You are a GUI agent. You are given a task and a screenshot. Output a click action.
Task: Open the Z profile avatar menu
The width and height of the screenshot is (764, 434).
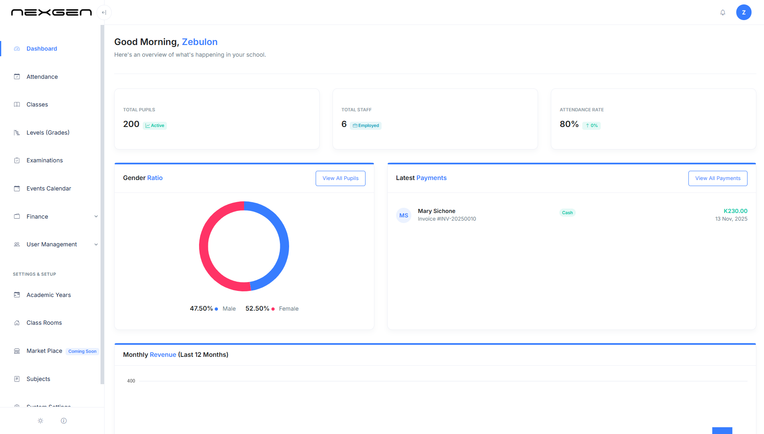pos(743,12)
